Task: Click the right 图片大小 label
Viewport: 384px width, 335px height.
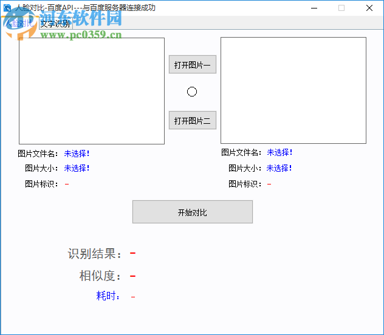Action: coord(245,168)
